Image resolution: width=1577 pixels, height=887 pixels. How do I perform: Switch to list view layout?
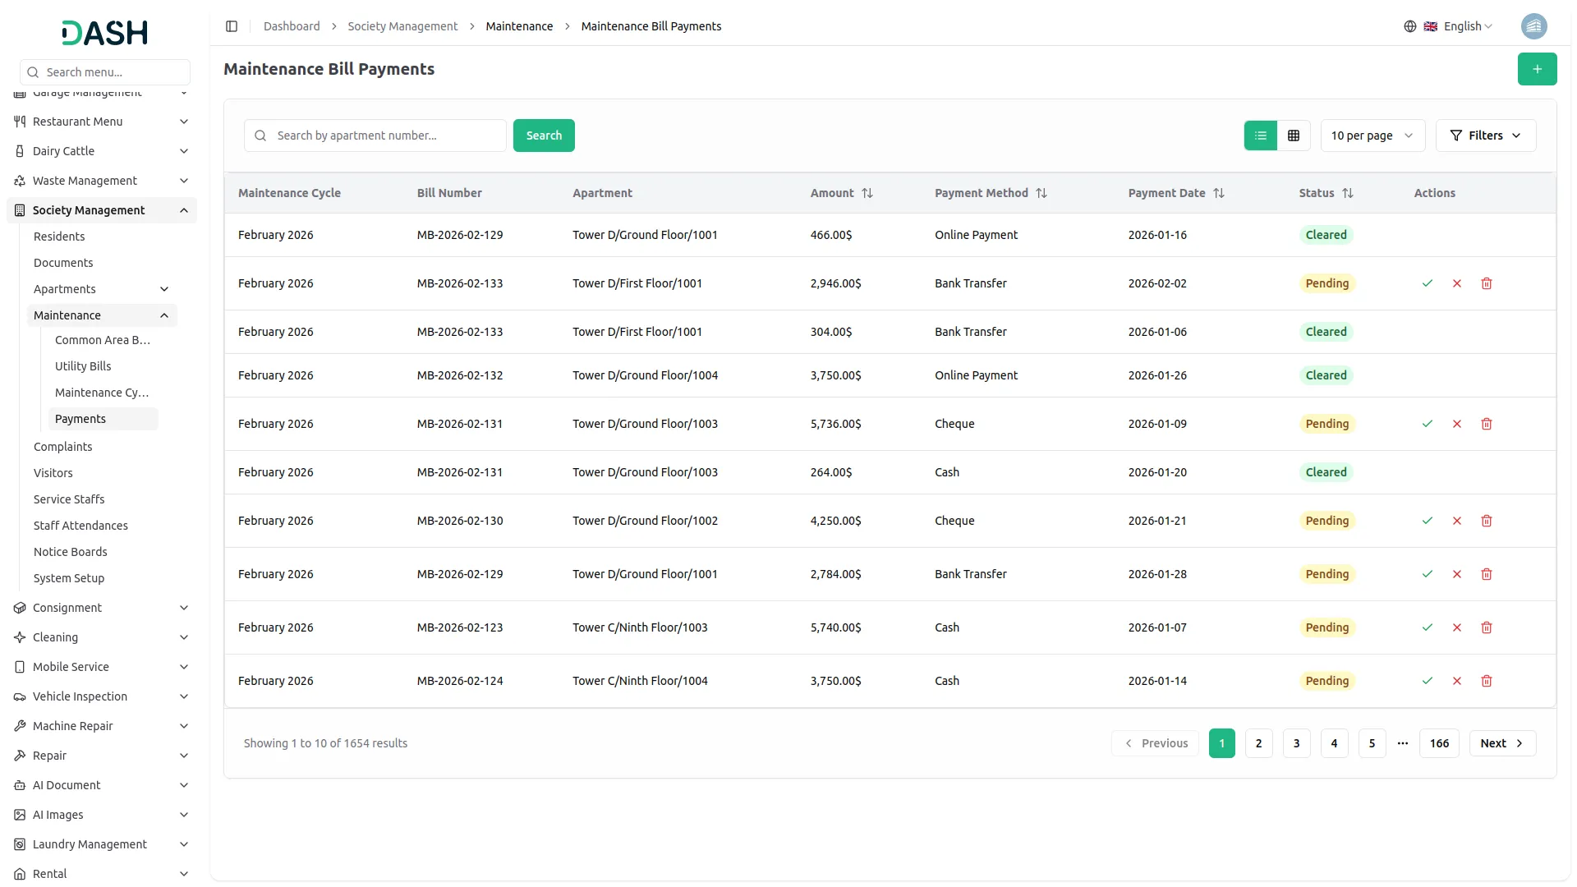pyautogui.click(x=1261, y=136)
